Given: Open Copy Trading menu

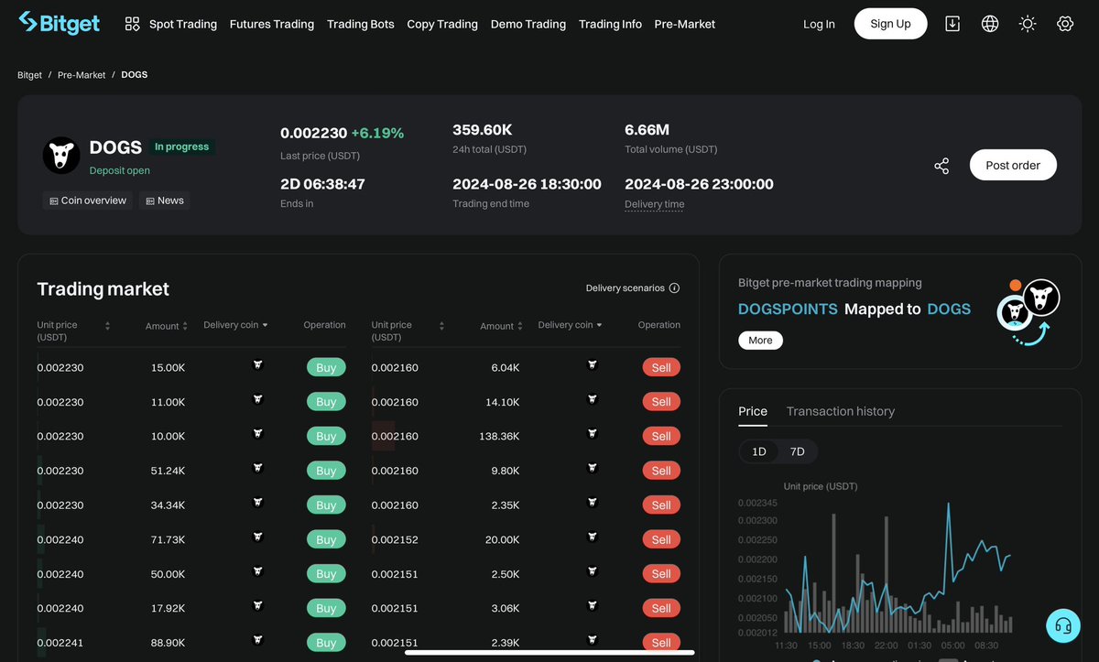Looking at the screenshot, I should [442, 24].
